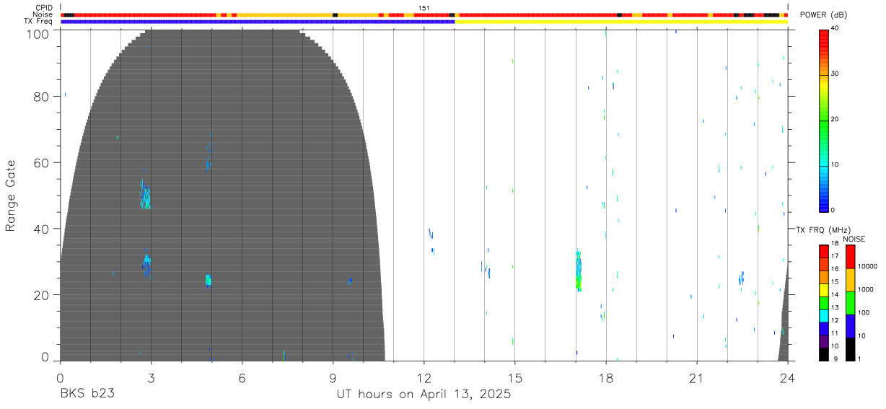Image resolution: width=886 pixels, height=409 pixels.
Task: Click the NOISE legend value 1000
Action: [867, 289]
